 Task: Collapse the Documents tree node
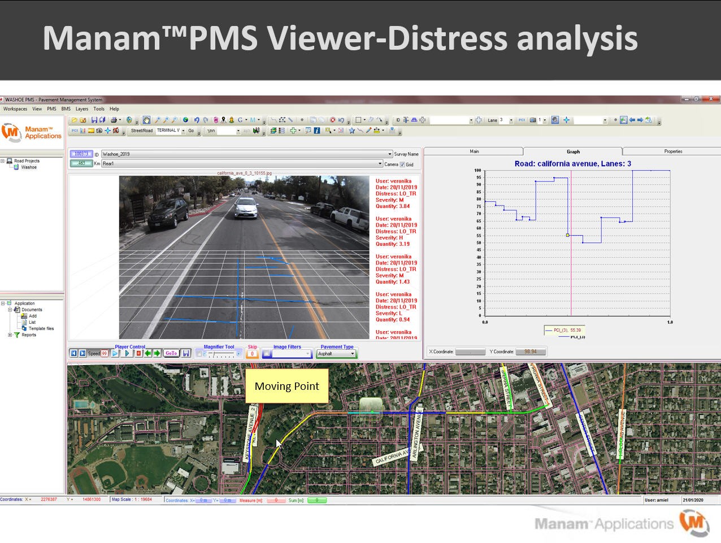[10, 310]
